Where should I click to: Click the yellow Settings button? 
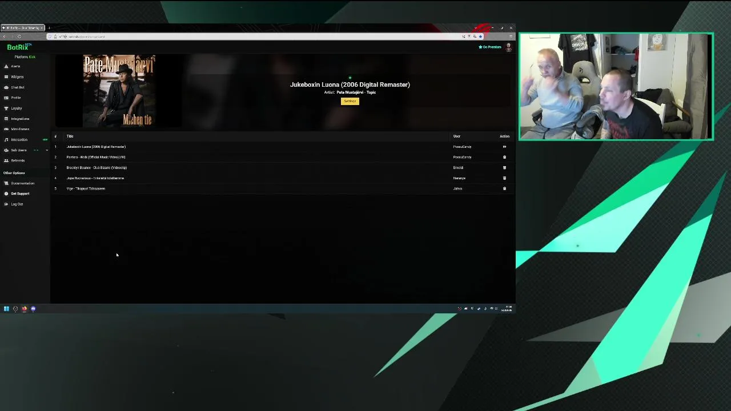(x=350, y=101)
